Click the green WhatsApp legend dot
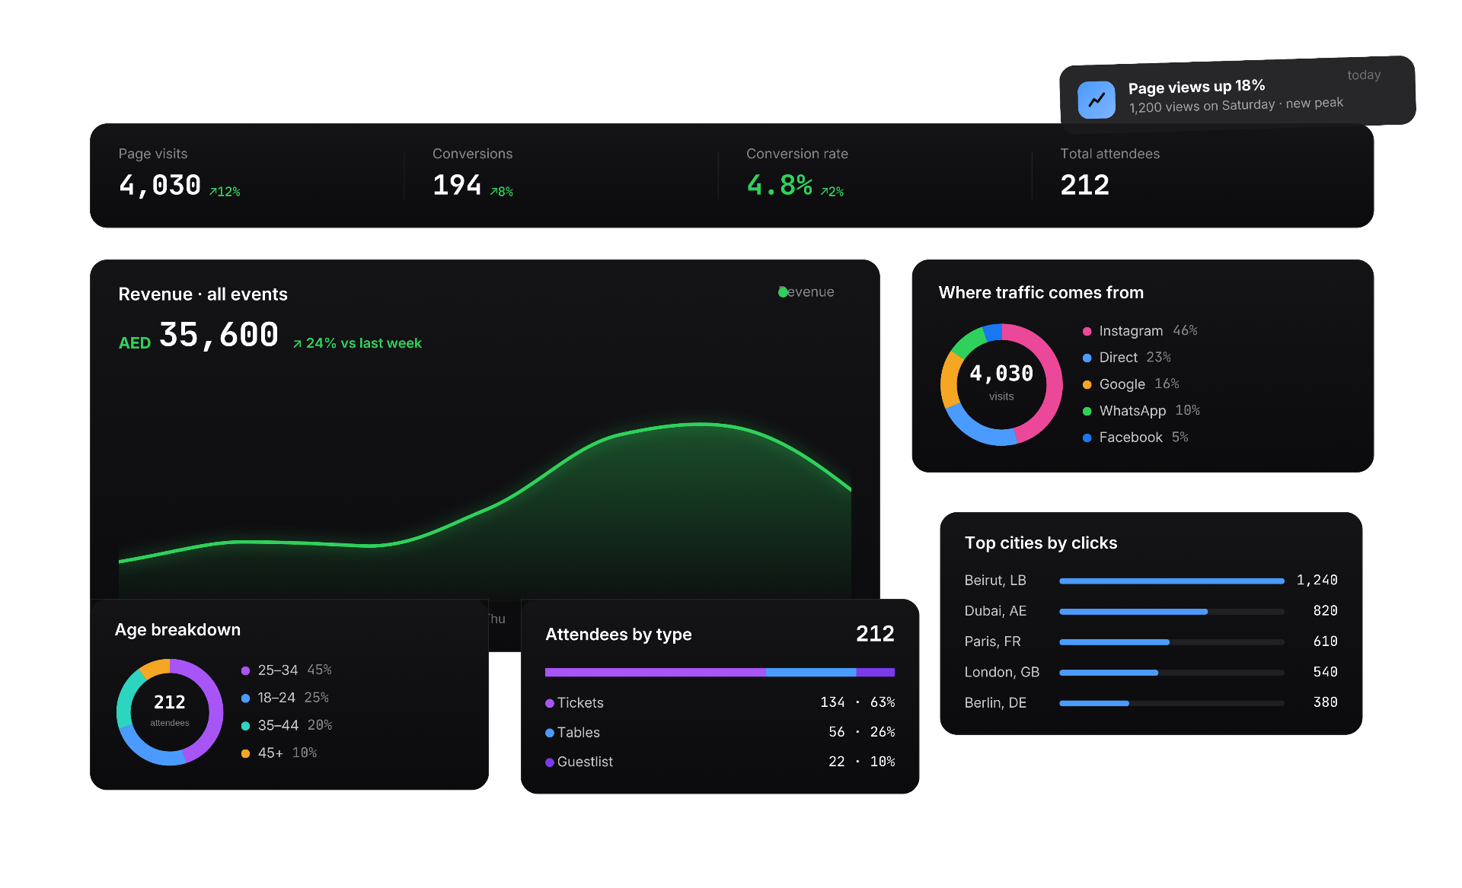Viewport: 1462px width, 888px height. [1087, 411]
